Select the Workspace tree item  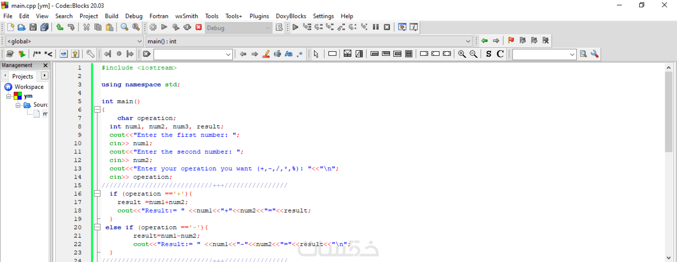pos(29,87)
